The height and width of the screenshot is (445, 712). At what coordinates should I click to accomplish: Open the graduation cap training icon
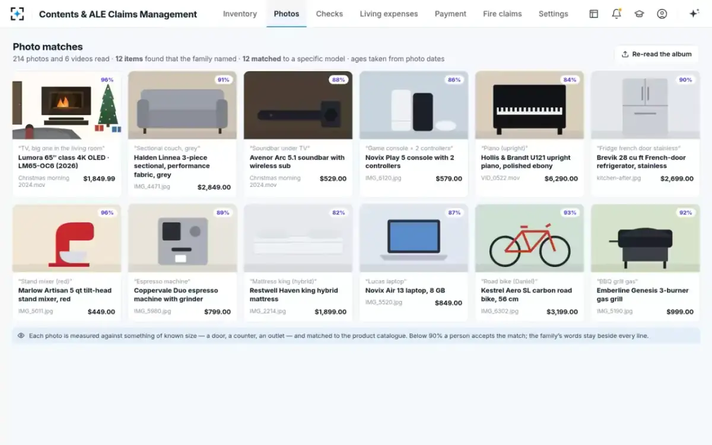point(639,14)
